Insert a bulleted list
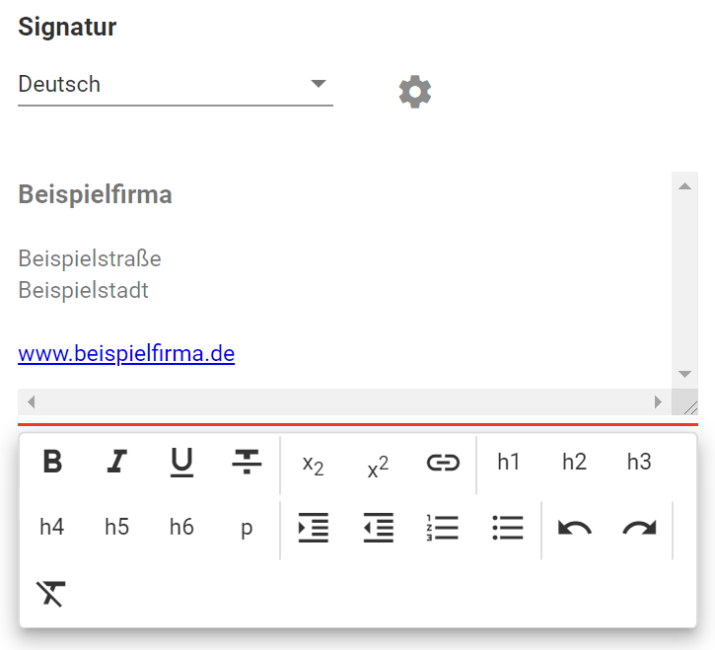The image size is (715, 650). click(508, 528)
